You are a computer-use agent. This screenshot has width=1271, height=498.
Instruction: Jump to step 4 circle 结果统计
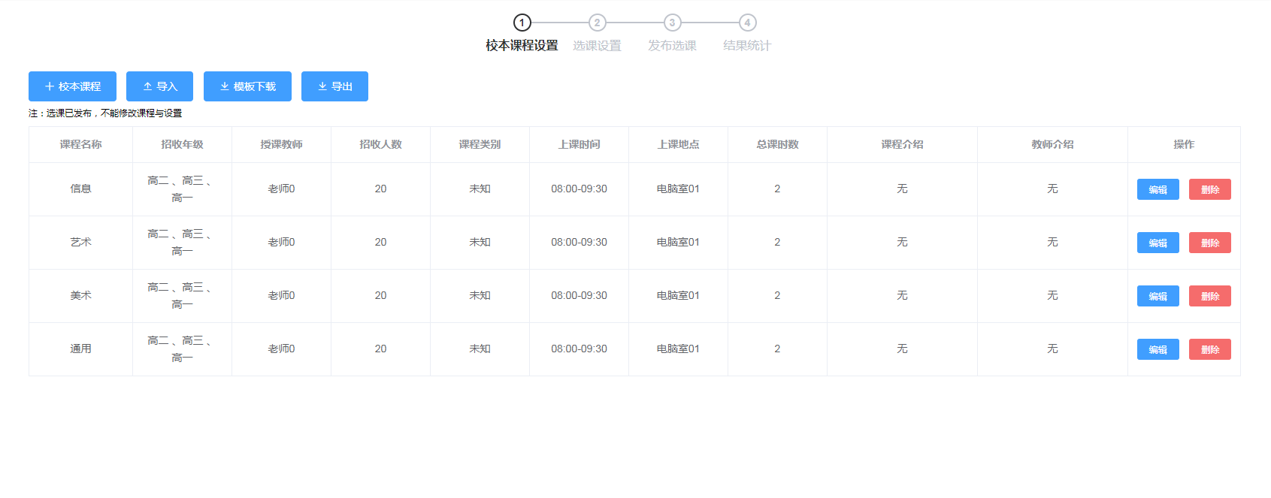pyautogui.click(x=747, y=23)
